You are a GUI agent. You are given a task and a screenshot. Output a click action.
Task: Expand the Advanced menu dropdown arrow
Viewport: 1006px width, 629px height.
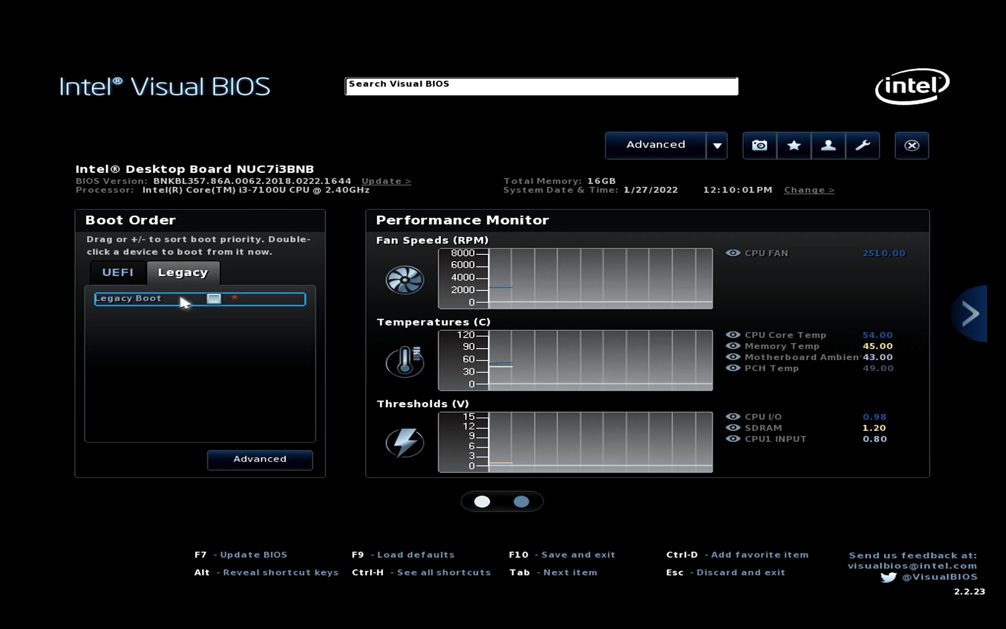[717, 145]
